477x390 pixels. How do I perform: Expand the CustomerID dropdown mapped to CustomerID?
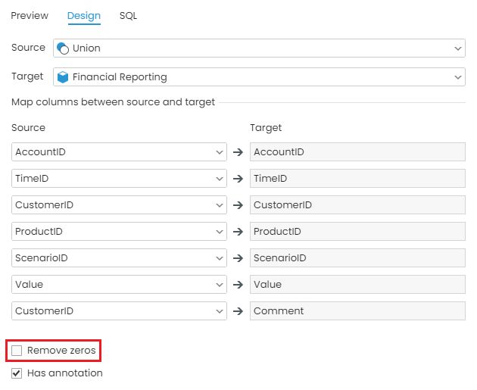click(120, 204)
